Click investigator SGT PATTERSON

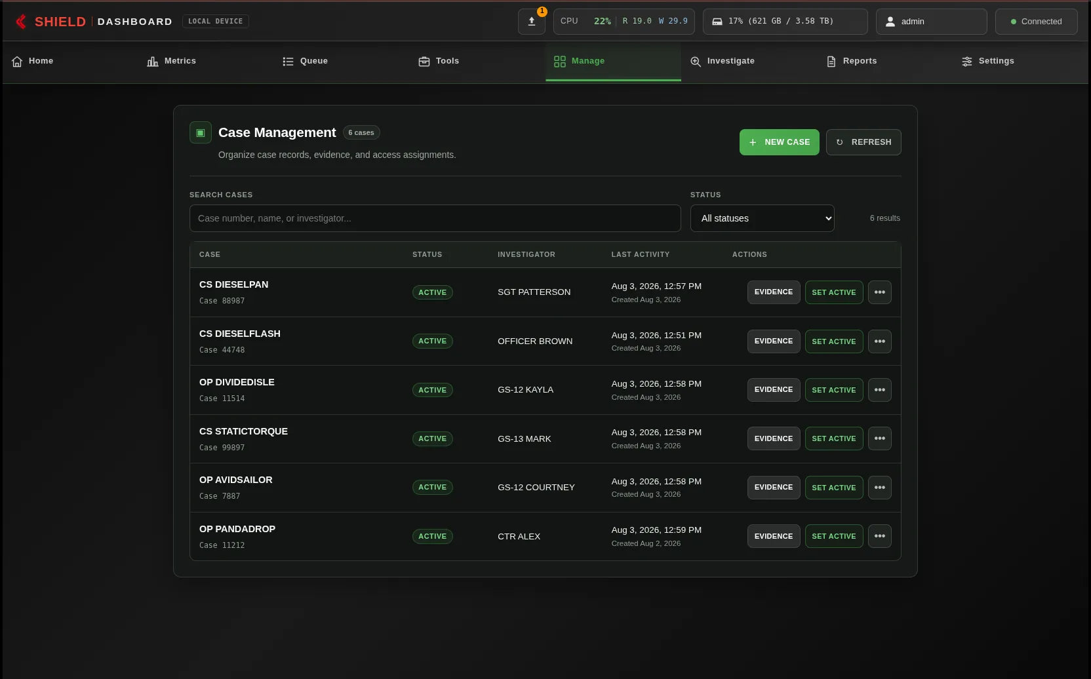click(x=534, y=292)
